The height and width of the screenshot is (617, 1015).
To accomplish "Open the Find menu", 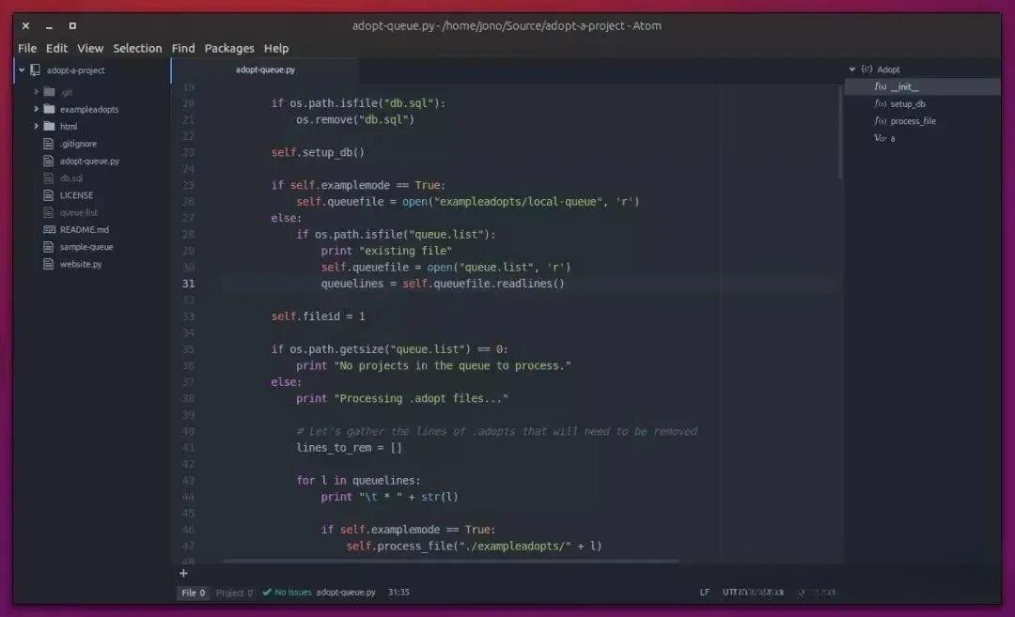I will click(x=183, y=49).
